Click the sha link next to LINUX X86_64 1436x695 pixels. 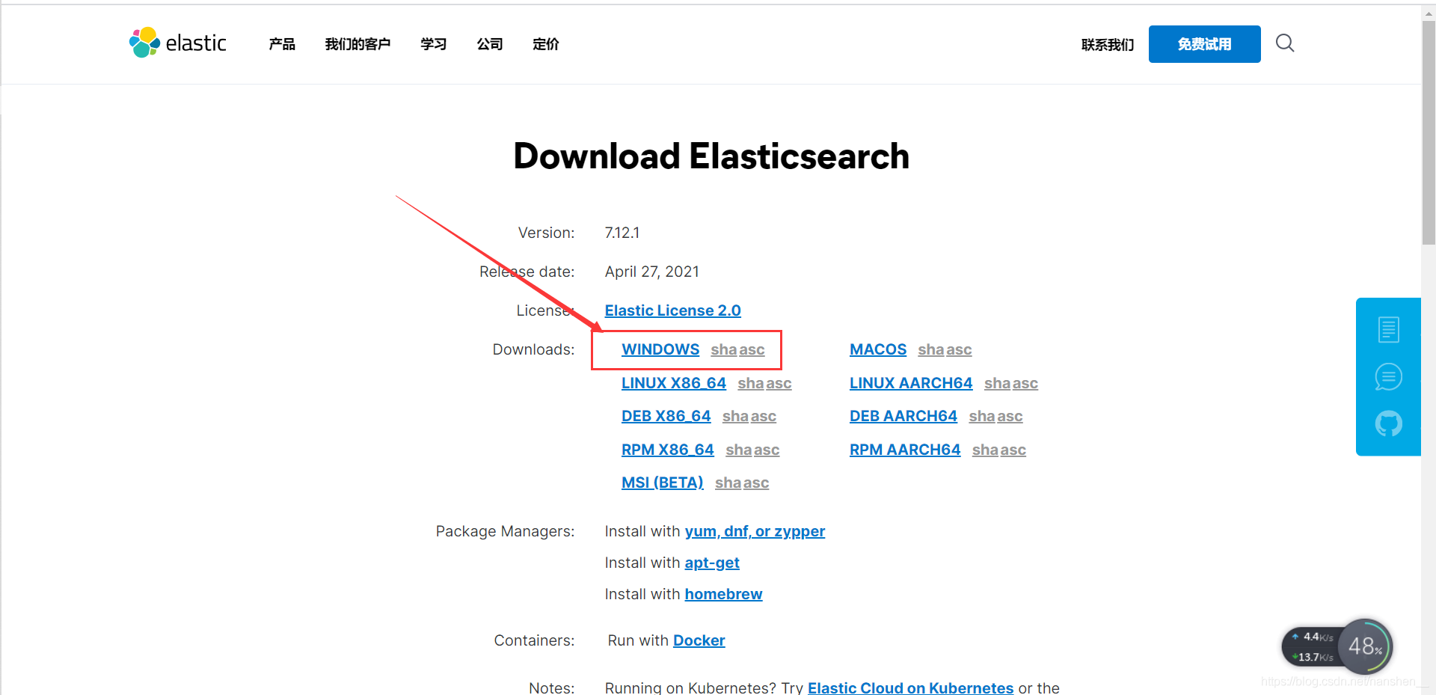click(750, 383)
